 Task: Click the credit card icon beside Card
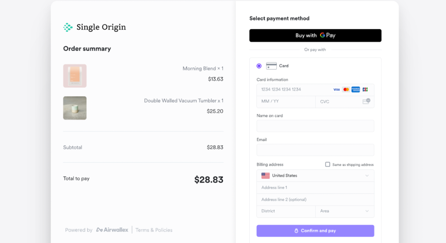271,66
